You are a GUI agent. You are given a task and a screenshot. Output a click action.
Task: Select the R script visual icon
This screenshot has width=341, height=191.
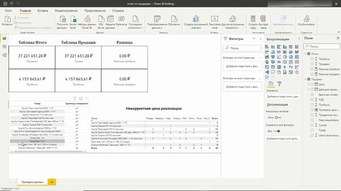click(x=285, y=67)
